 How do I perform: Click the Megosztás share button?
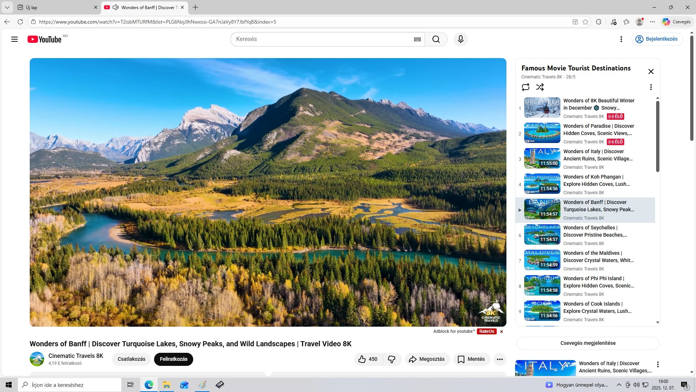click(427, 359)
